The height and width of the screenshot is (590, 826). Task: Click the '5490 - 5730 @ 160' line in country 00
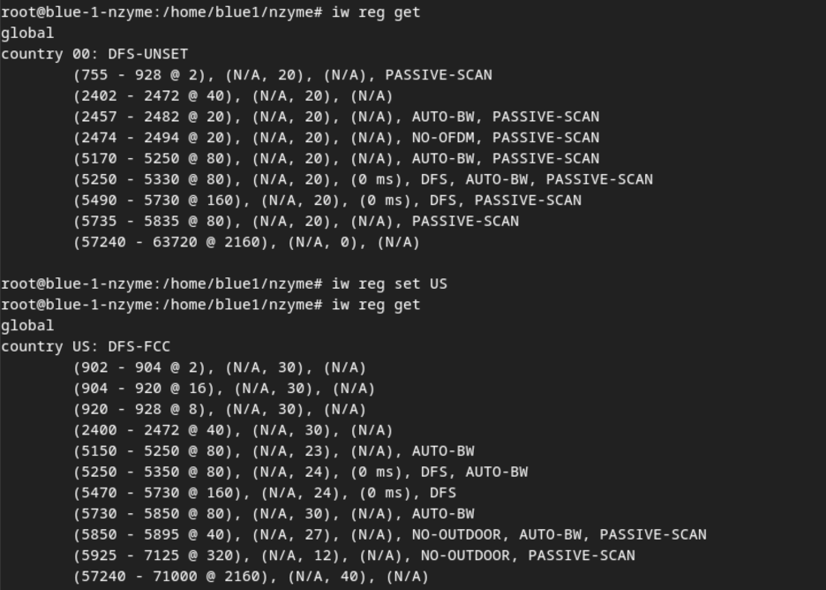tap(327, 200)
